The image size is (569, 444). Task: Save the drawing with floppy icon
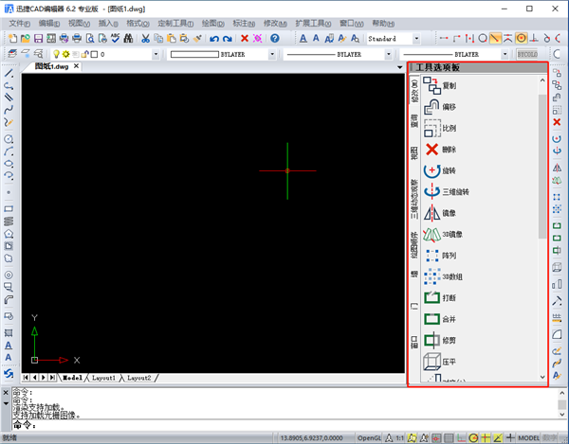click(x=38, y=38)
